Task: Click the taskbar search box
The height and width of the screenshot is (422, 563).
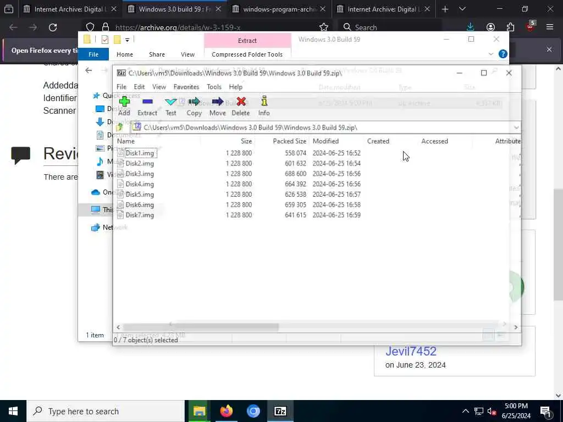Action: click(x=106, y=411)
